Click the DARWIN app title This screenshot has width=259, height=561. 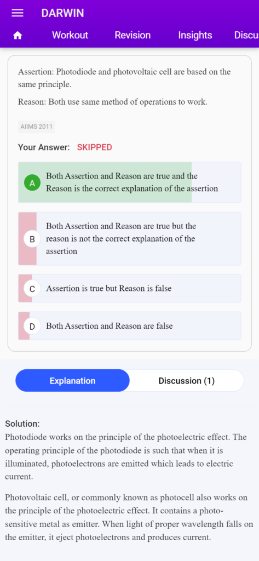pos(62,13)
